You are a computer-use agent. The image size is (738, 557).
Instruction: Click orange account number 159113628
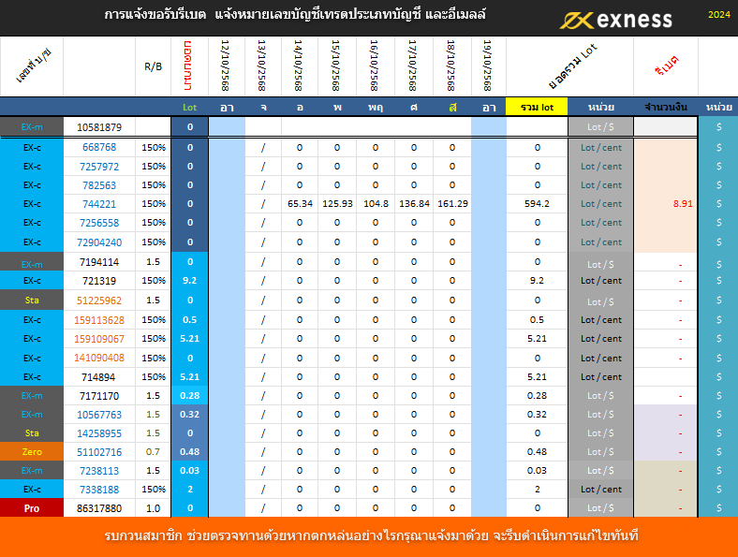(99, 319)
